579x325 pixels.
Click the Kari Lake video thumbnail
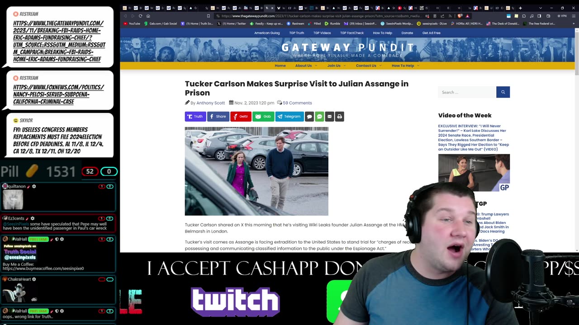point(474,172)
